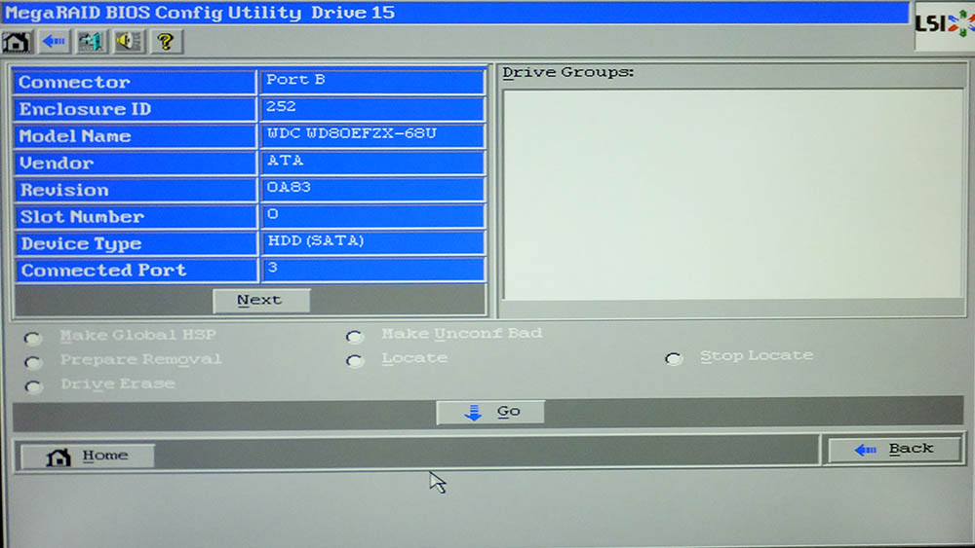
Task: Click the 'Drive Groups:' heading
Action: pos(567,72)
